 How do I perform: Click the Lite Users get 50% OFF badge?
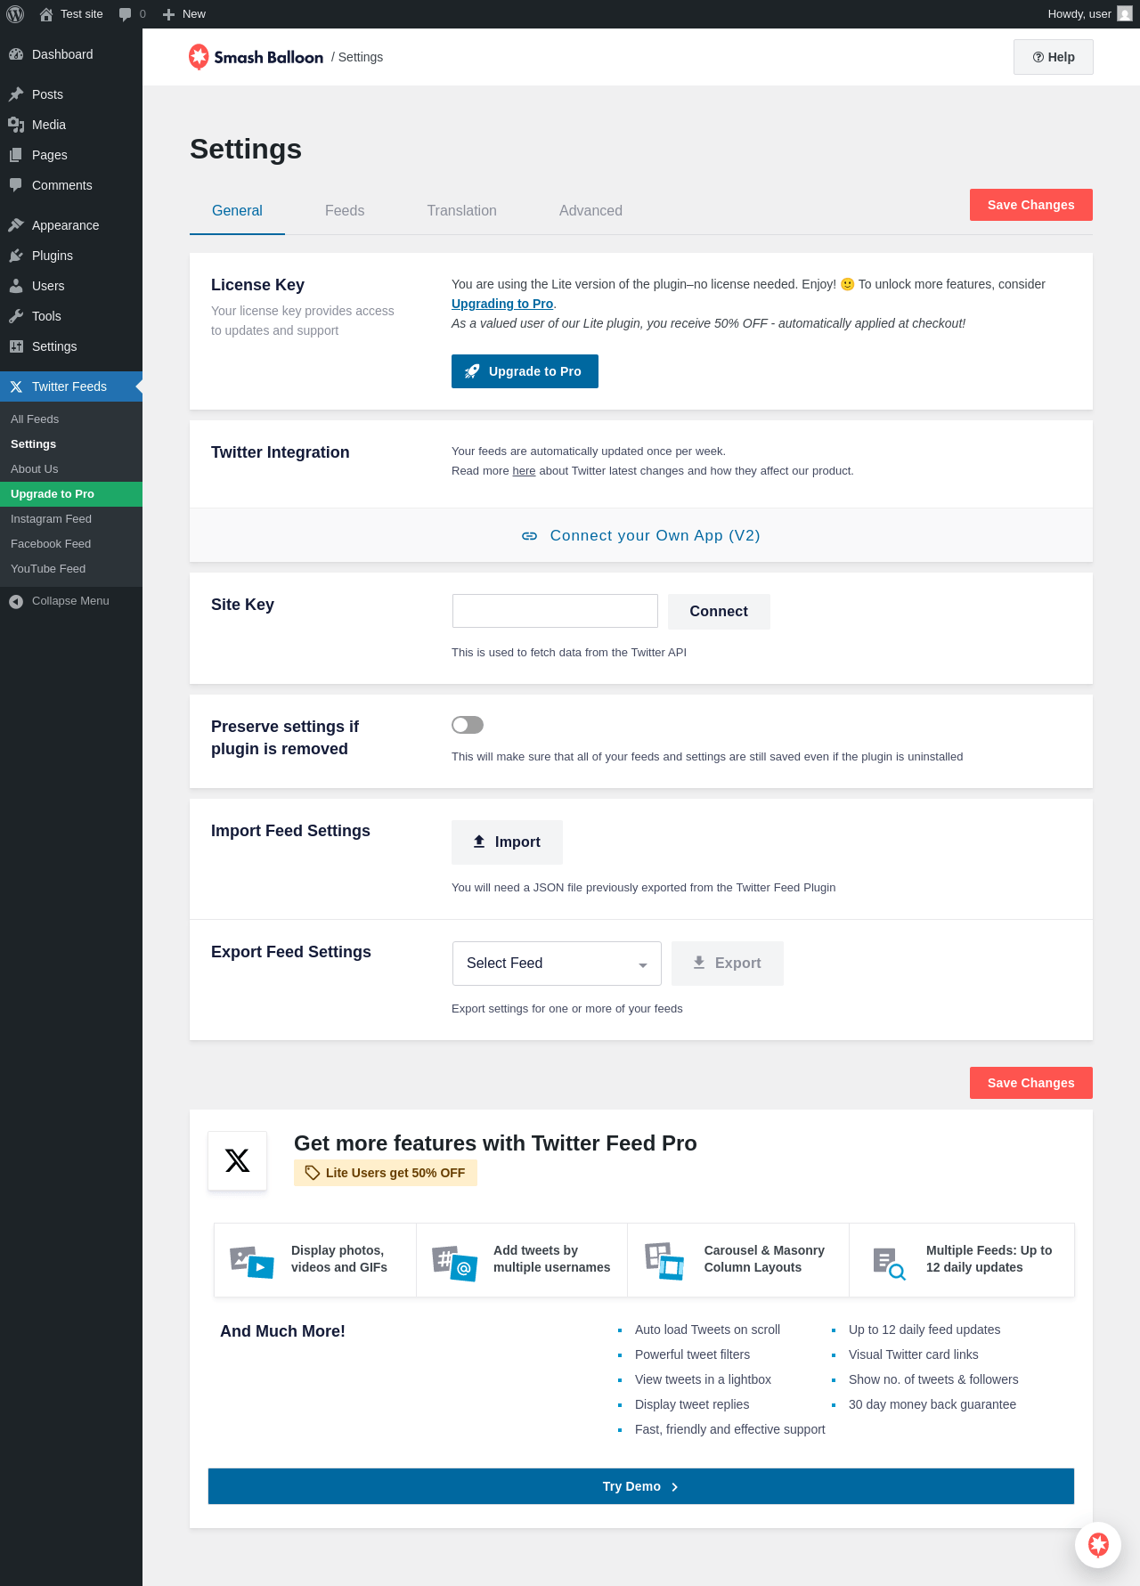(x=386, y=1173)
